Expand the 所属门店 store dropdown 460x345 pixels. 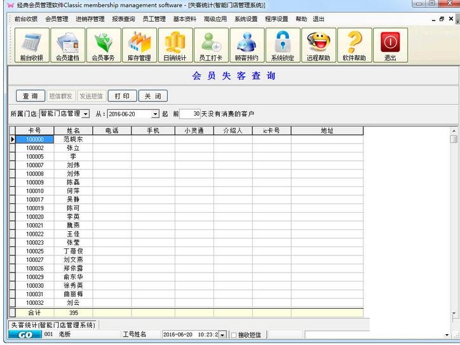[x=85, y=114]
